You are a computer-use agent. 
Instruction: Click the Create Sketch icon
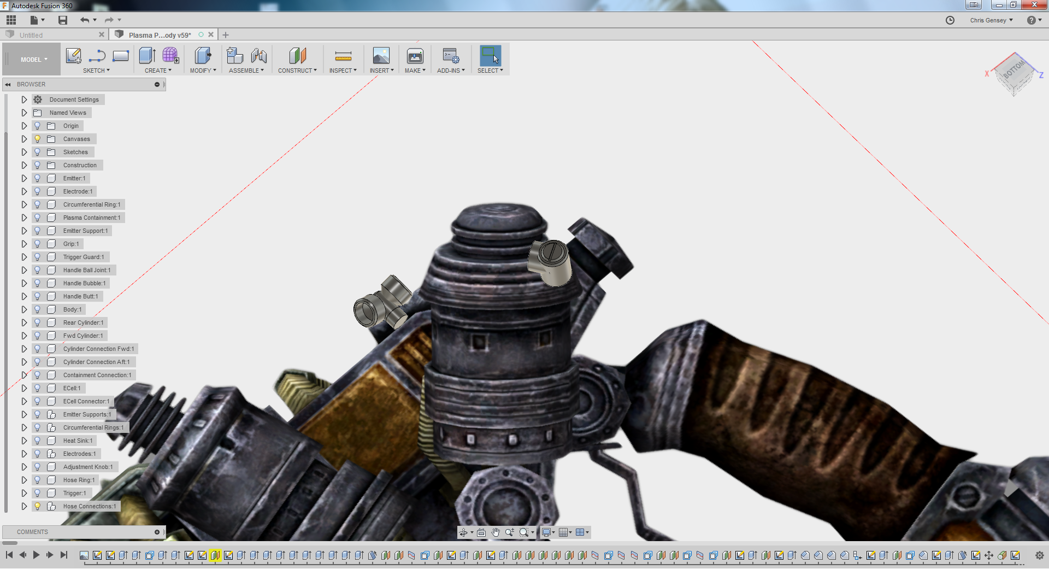pos(73,56)
